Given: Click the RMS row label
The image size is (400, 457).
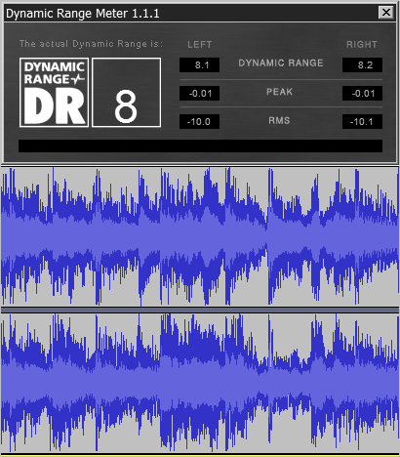Looking at the screenshot, I should pos(279,121).
